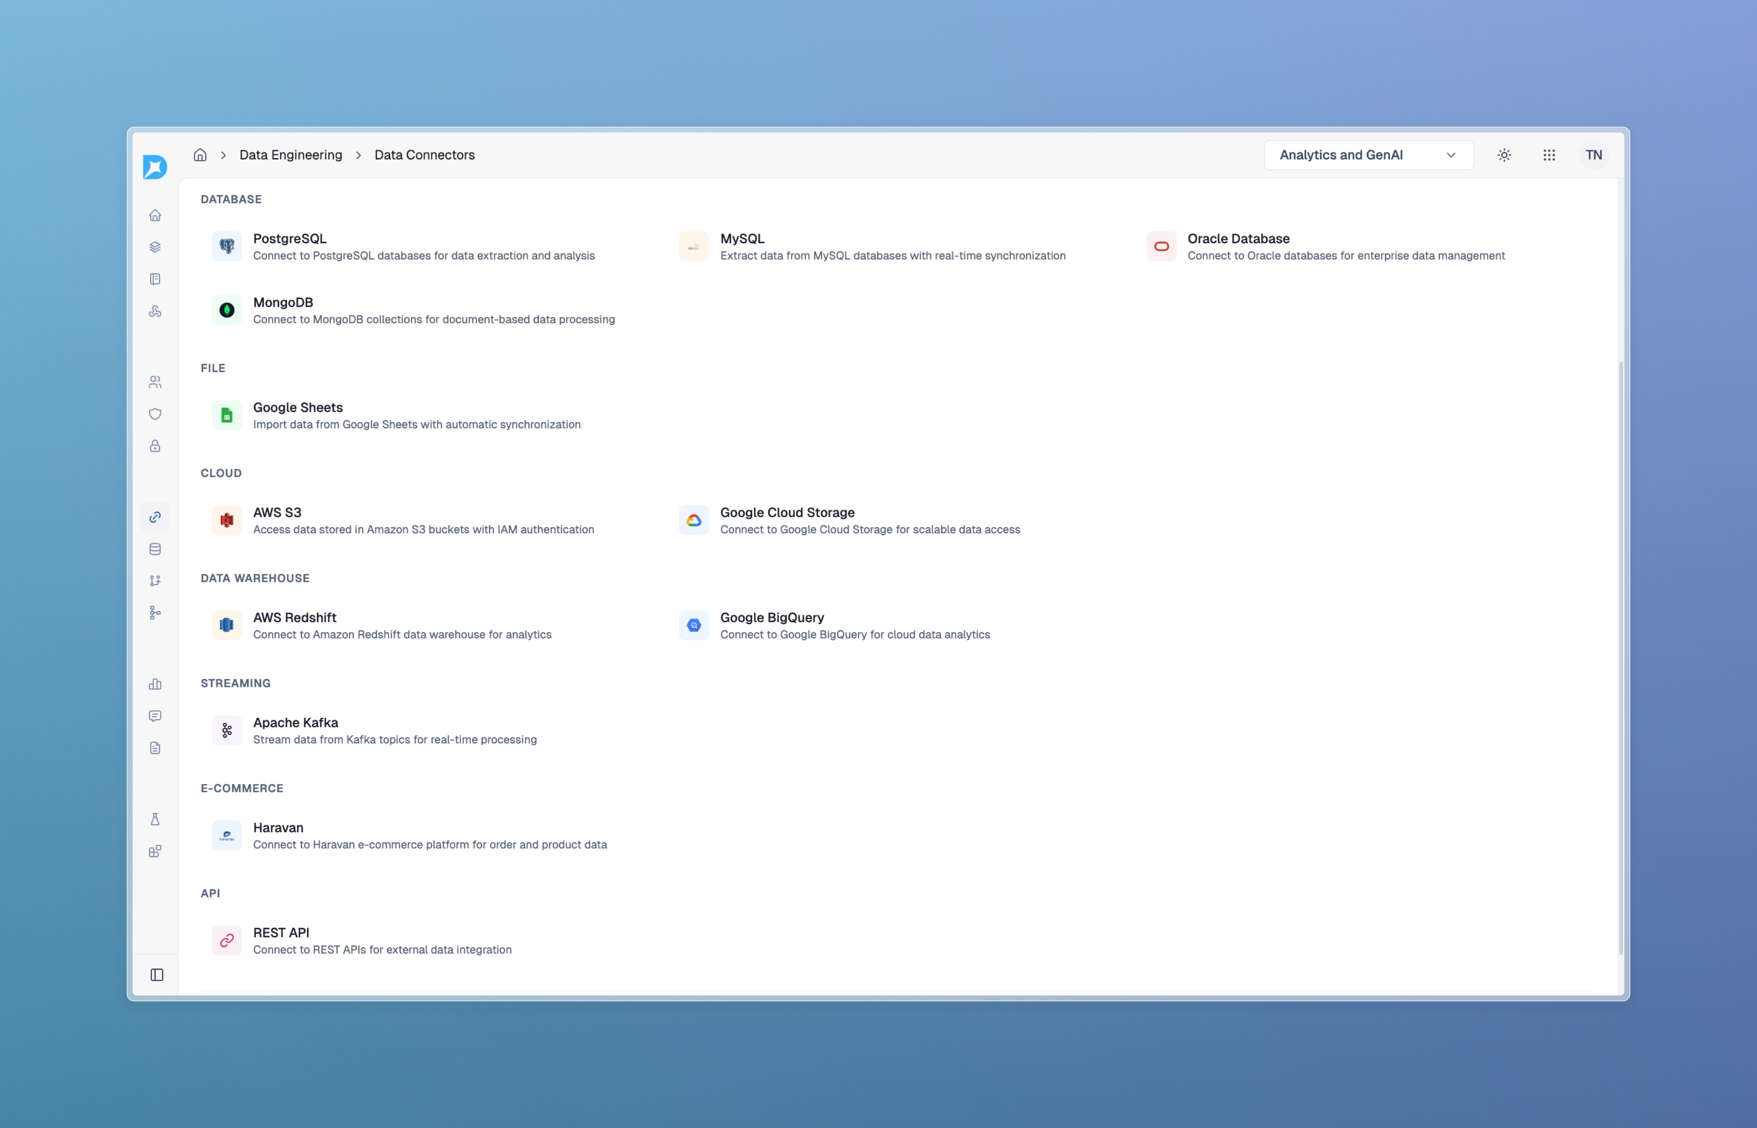Click the PostgreSQL elephant icon
The width and height of the screenshot is (1757, 1128).
click(x=227, y=247)
